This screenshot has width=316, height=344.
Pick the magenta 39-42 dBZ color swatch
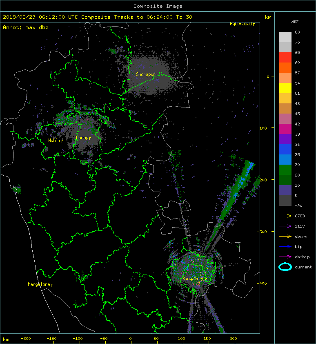[285, 129]
